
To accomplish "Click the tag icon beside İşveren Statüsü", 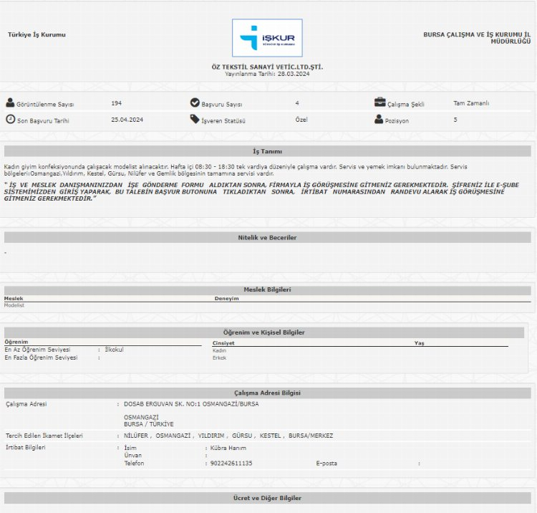I will pyautogui.click(x=195, y=120).
